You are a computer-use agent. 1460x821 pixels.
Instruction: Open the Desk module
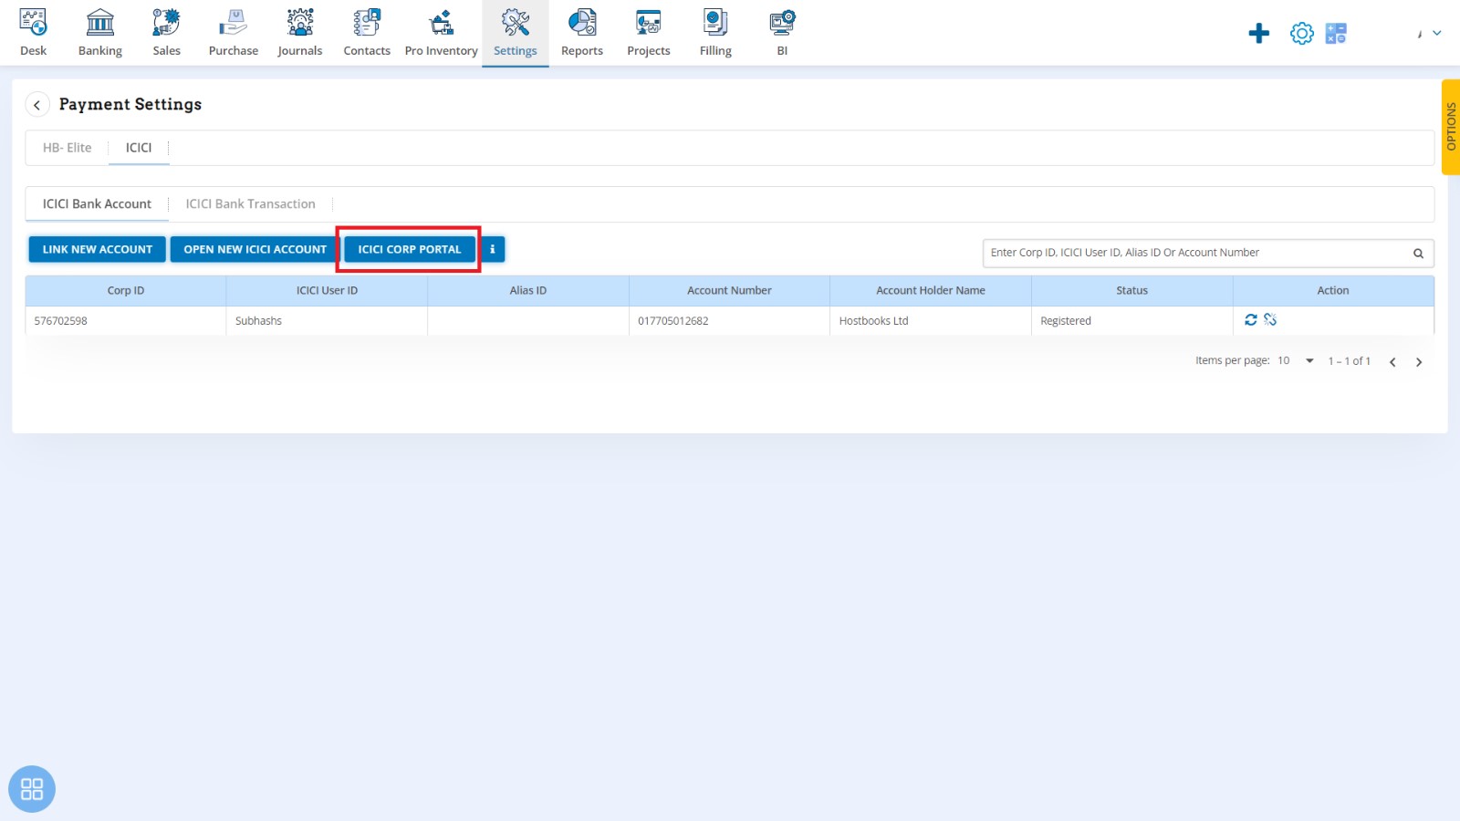[33, 33]
